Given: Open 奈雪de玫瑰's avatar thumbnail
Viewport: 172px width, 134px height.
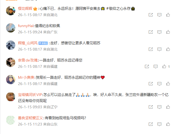Looking at the screenshot, I should point(11,62).
